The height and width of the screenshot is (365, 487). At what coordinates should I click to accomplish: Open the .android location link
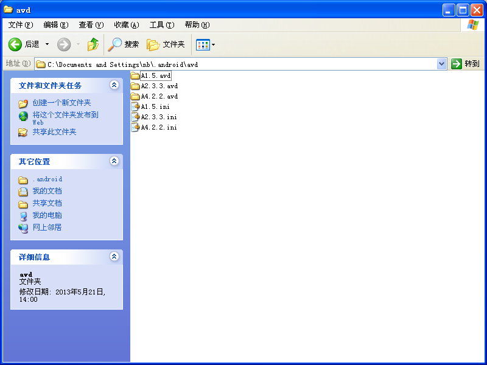(x=47, y=179)
